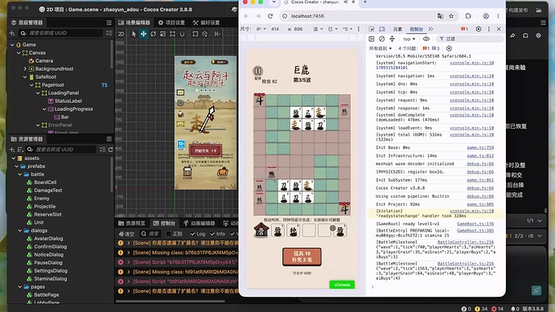Open browser extensions puzzle icon
The width and height of the screenshot is (555, 312).
468,16
